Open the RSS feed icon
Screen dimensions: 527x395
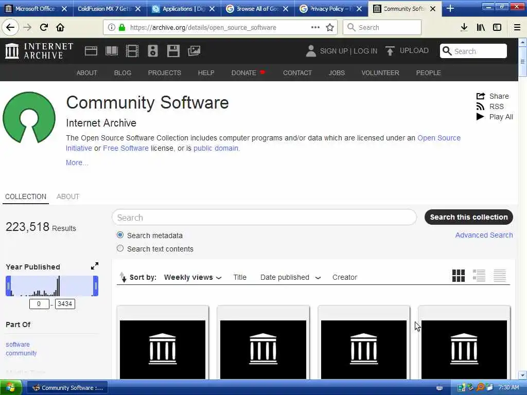tap(480, 106)
